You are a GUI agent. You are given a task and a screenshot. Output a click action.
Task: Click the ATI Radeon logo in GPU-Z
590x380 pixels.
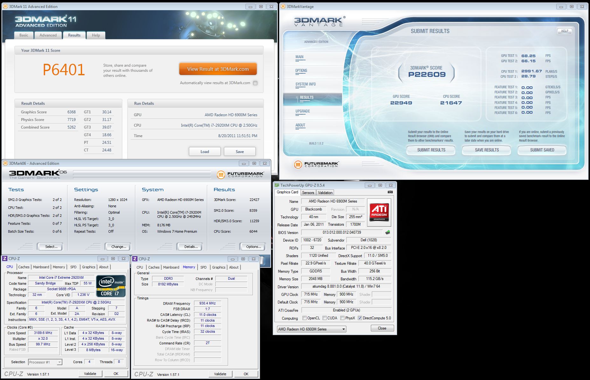(379, 212)
